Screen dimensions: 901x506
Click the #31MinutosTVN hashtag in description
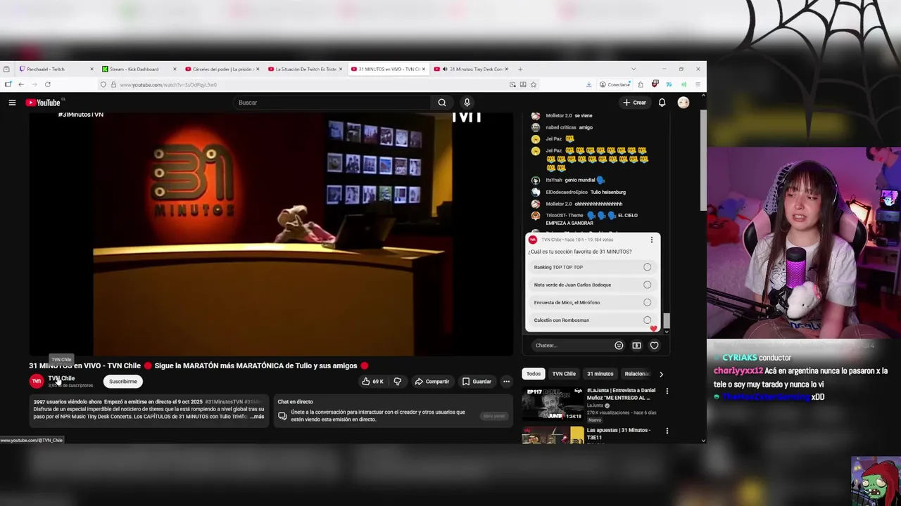pos(224,402)
